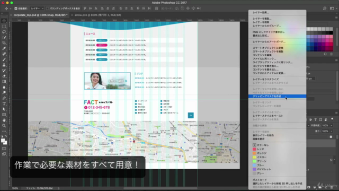
Task: Click the teal scroll-to-top arrow on canvas
Action: 191,116
